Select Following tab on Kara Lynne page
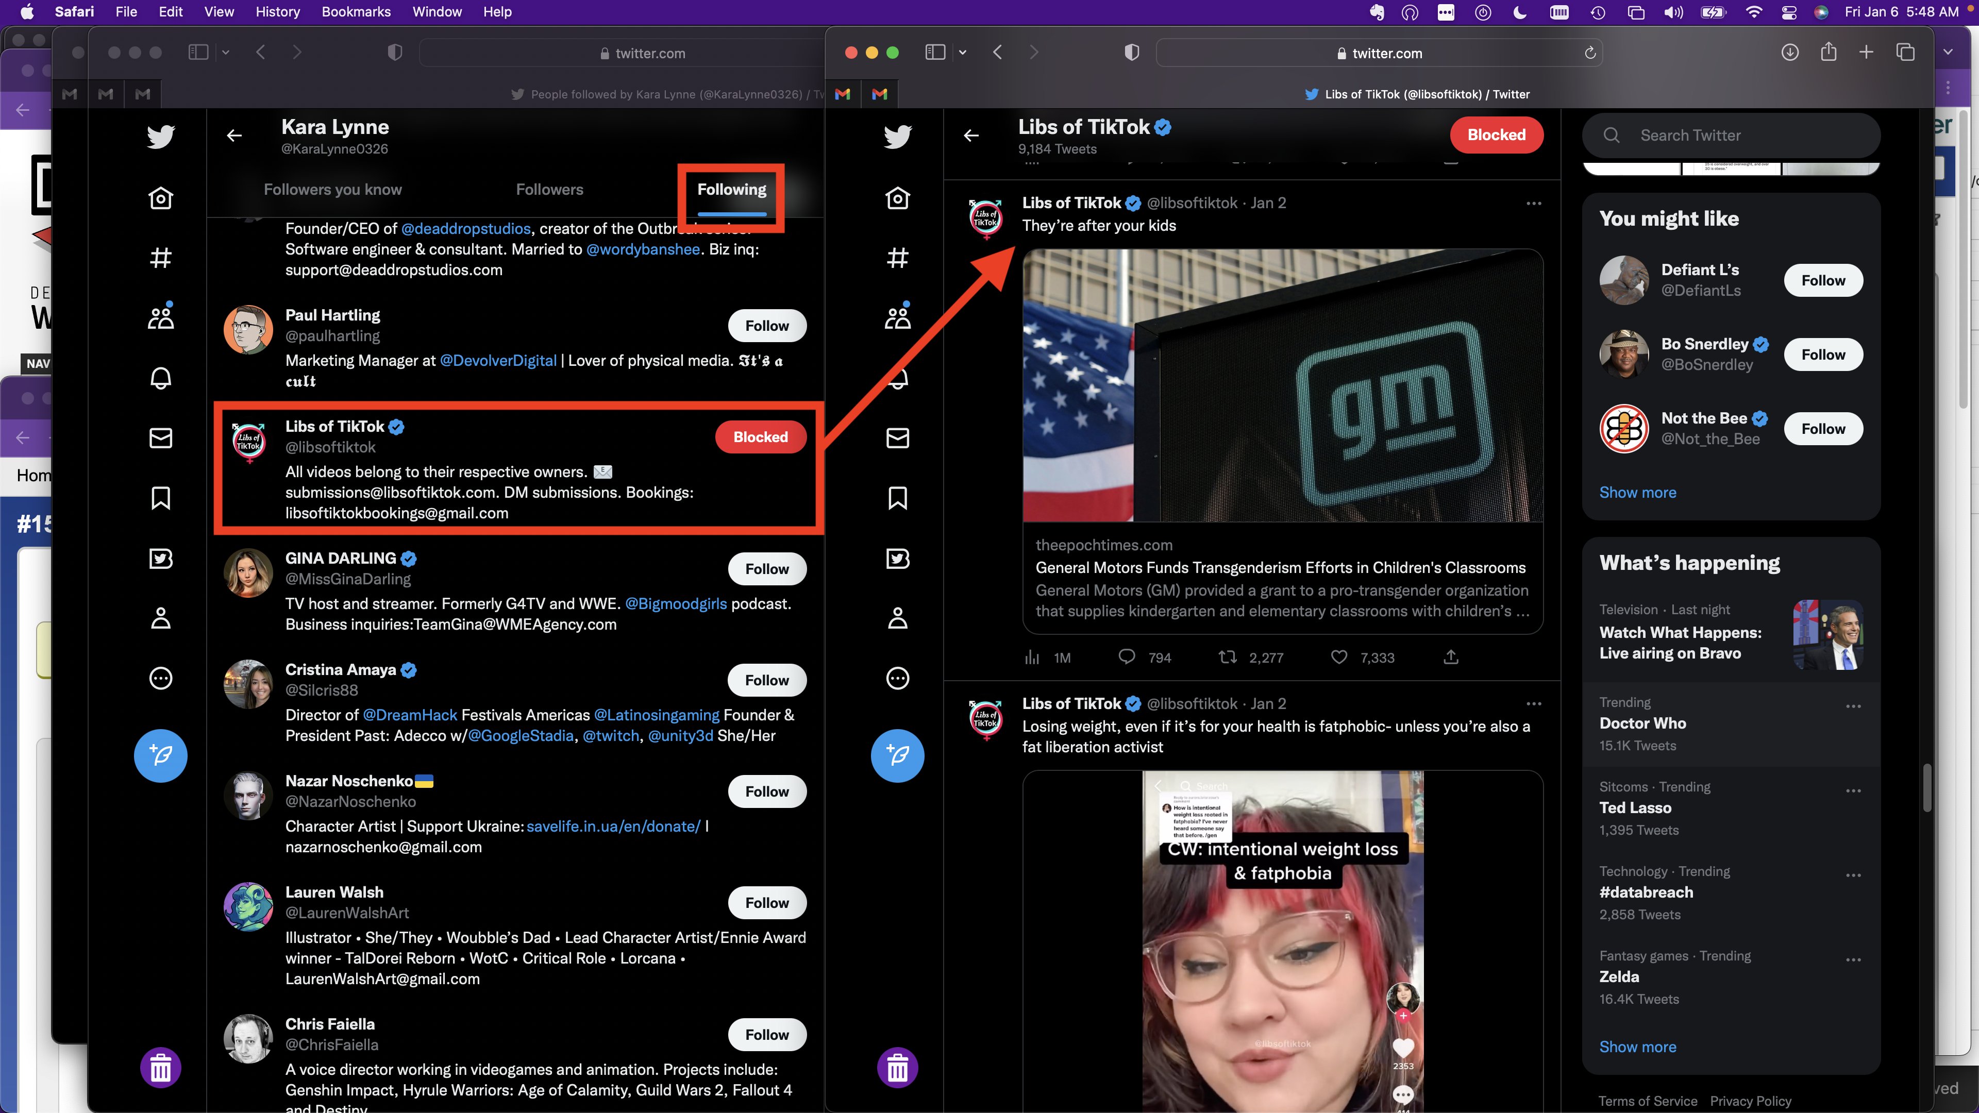 pyautogui.click(x=731, y=190)
